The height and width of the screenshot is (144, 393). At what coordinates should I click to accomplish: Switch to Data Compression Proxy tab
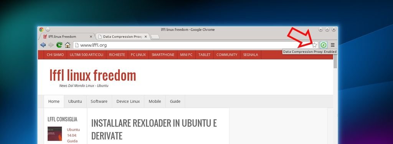(x=122, y=37)
